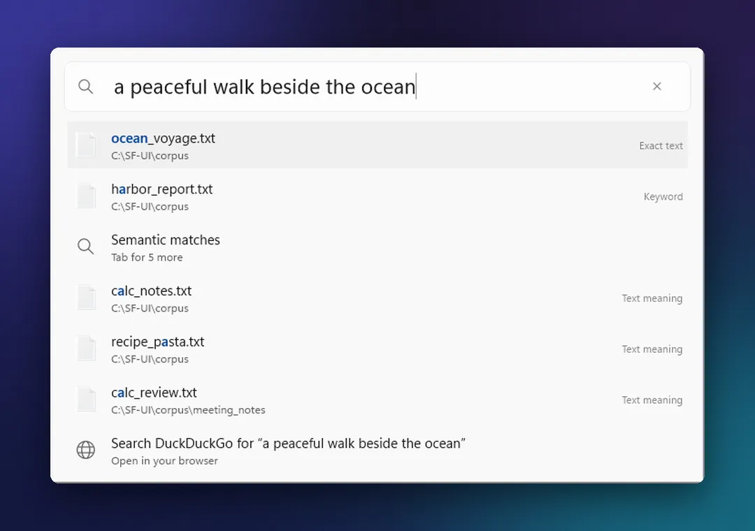Click the file icon beside calc_review.txt
Image resolution: width=755 pixels, height=531 pixels.
(87, 400)
